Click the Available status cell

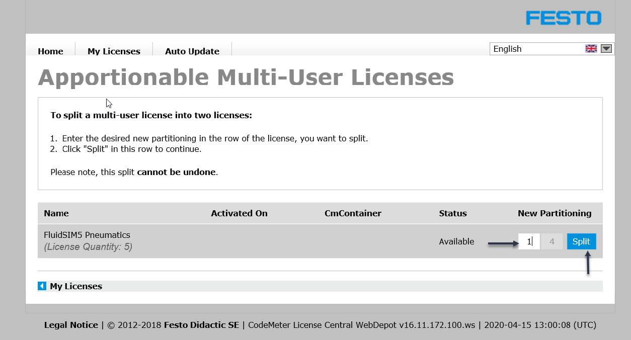tap(456, 241)
